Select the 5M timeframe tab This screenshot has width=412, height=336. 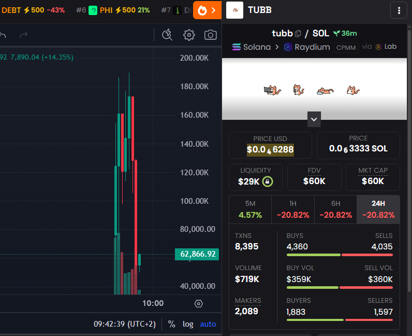(x=250, y=209)
